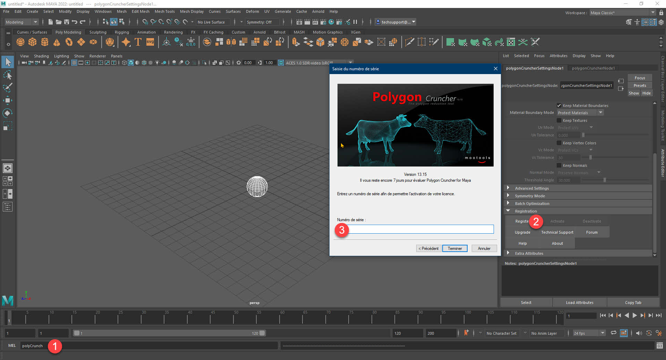Open the Maya Classic workspace dropdown
666x360 pixels.
pos(623,12)
